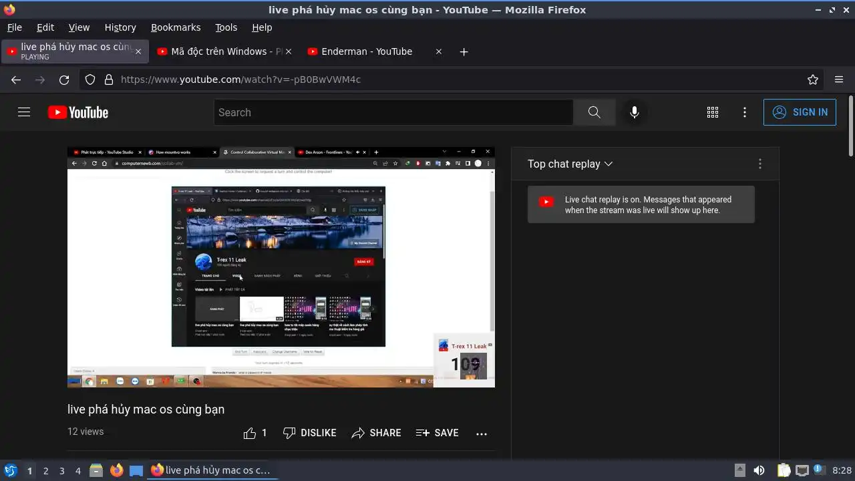The height and width of the screenshot is (481, 855).
Task: Open the volume control tray icon
Action: point(759,470)
